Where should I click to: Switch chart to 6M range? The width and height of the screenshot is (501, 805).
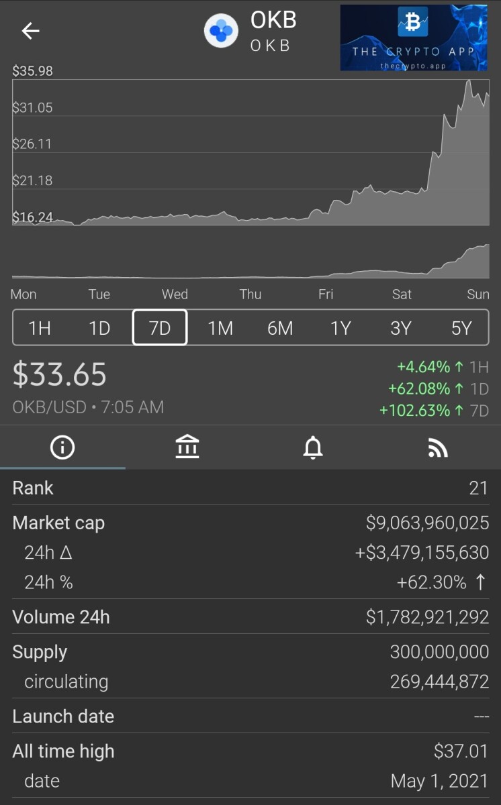[x=280, y=327]
